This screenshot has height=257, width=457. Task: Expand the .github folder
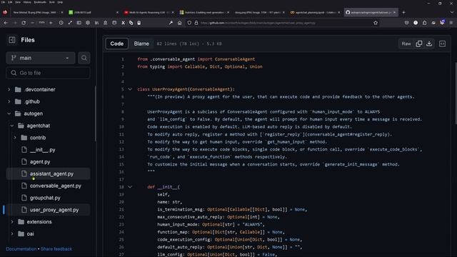[x=9, y=101]
